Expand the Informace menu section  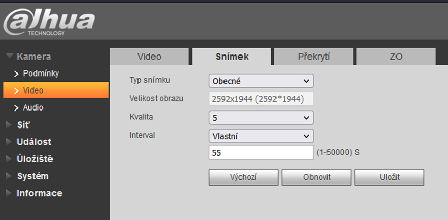click(x=39, y=193)
